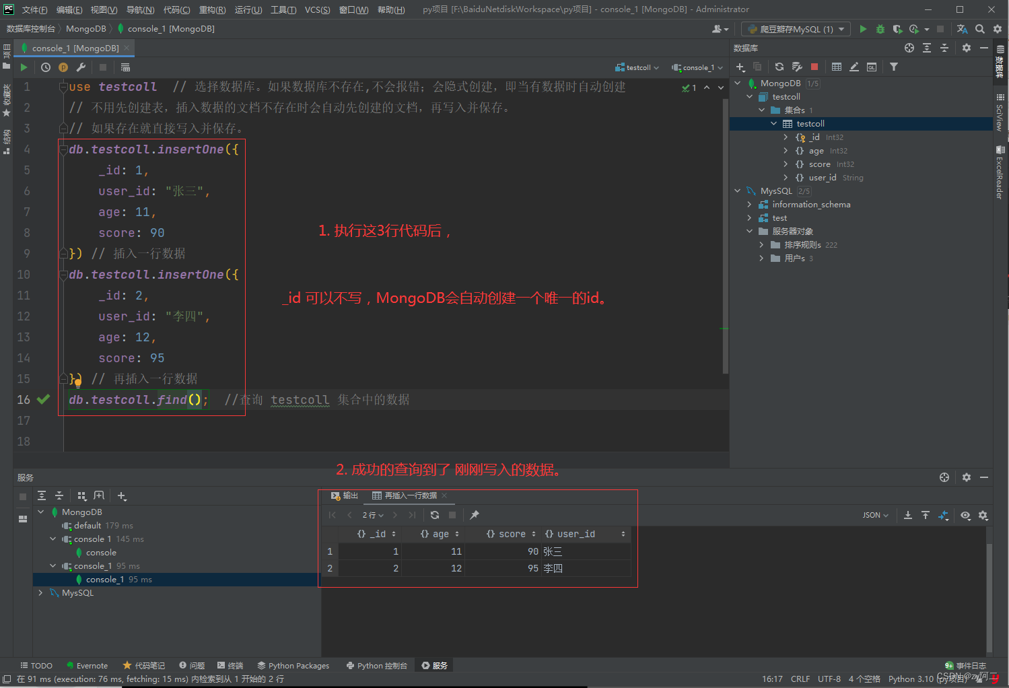
Task: Expand the MySQL node in Services tree
Action: (x=41, y=593)
